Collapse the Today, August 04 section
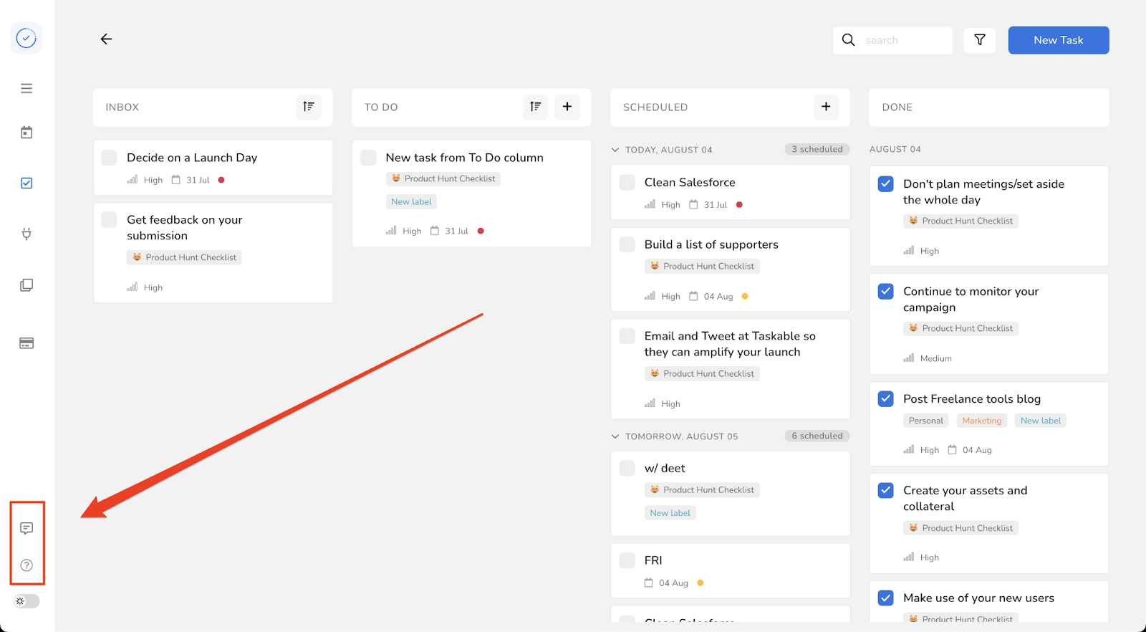The width and height of the screenshot is (1146, 632). [x=615, y=150]
